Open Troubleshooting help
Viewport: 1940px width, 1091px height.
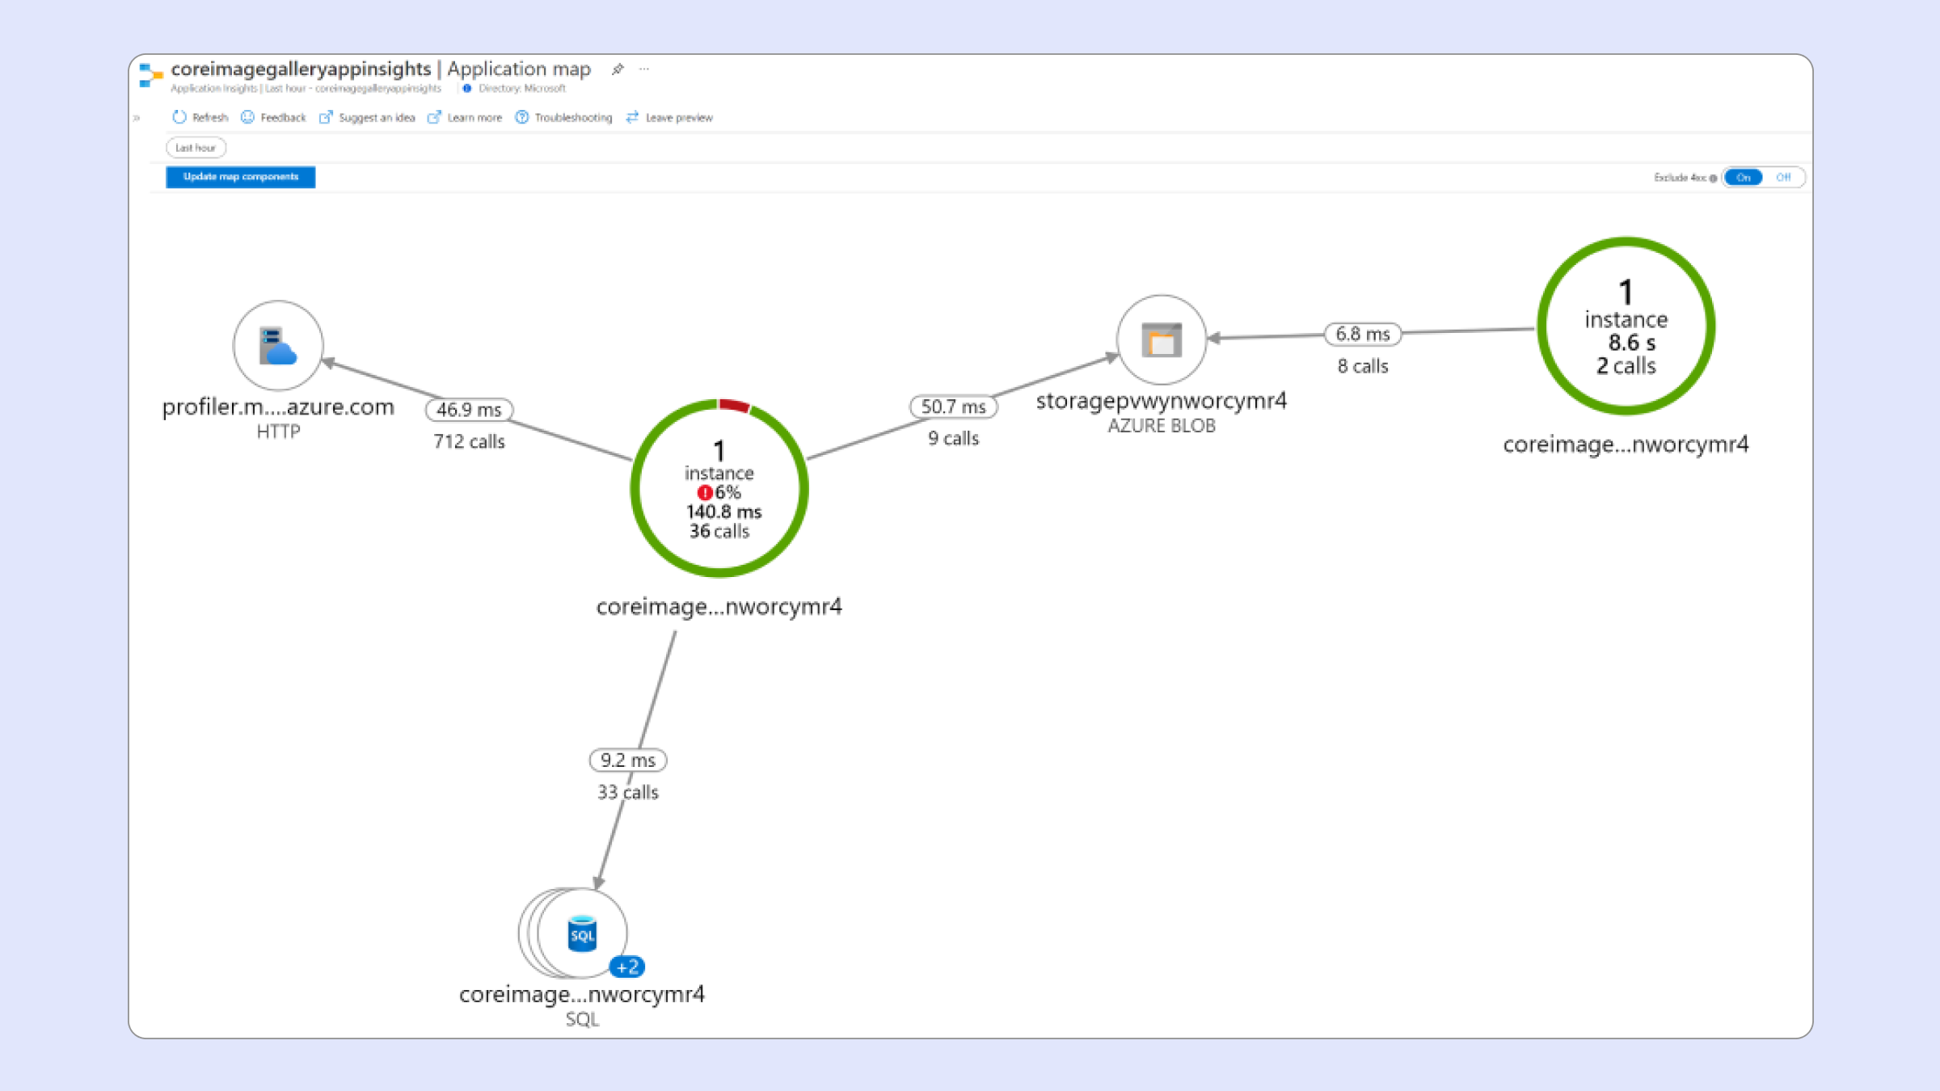[x=563, y=117]
